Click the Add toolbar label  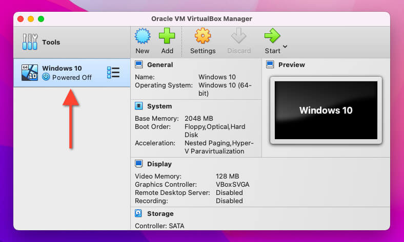(x=167, y=51)
